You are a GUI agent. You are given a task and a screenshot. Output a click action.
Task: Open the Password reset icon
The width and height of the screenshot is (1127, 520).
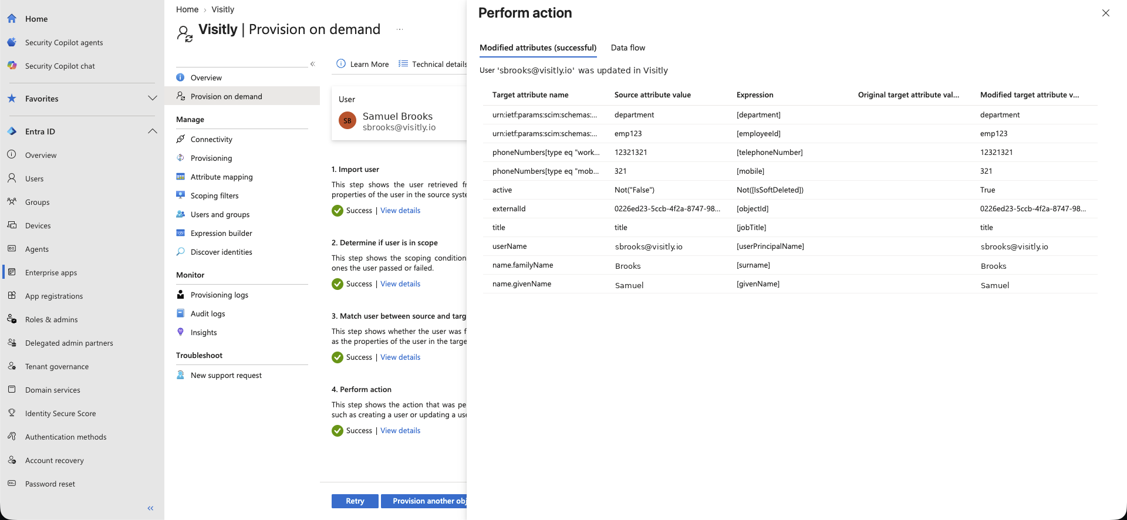coord(12,484)
